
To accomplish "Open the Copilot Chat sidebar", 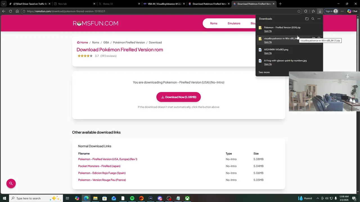I will [x=352, y=11].
